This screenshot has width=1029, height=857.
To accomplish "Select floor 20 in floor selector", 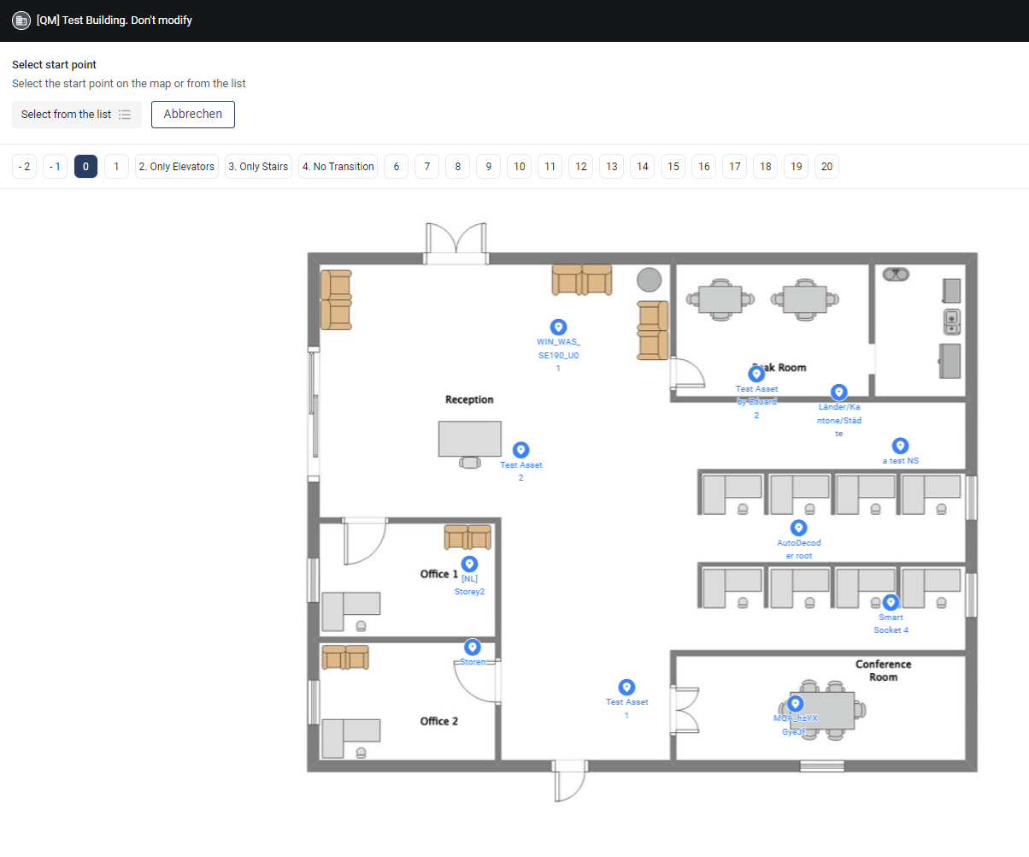I will (826, 167).
